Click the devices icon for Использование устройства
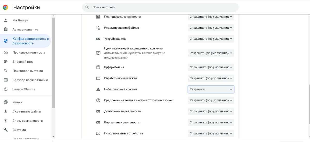 coord(98,133)
